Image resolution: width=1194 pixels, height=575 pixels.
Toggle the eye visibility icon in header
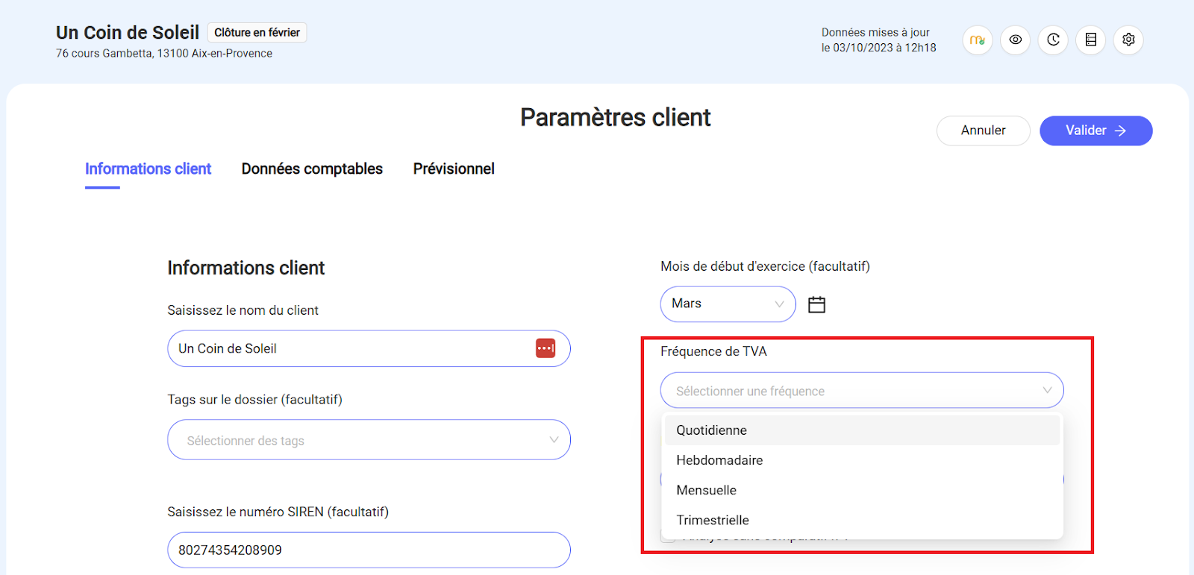[x=1015, y=40]
